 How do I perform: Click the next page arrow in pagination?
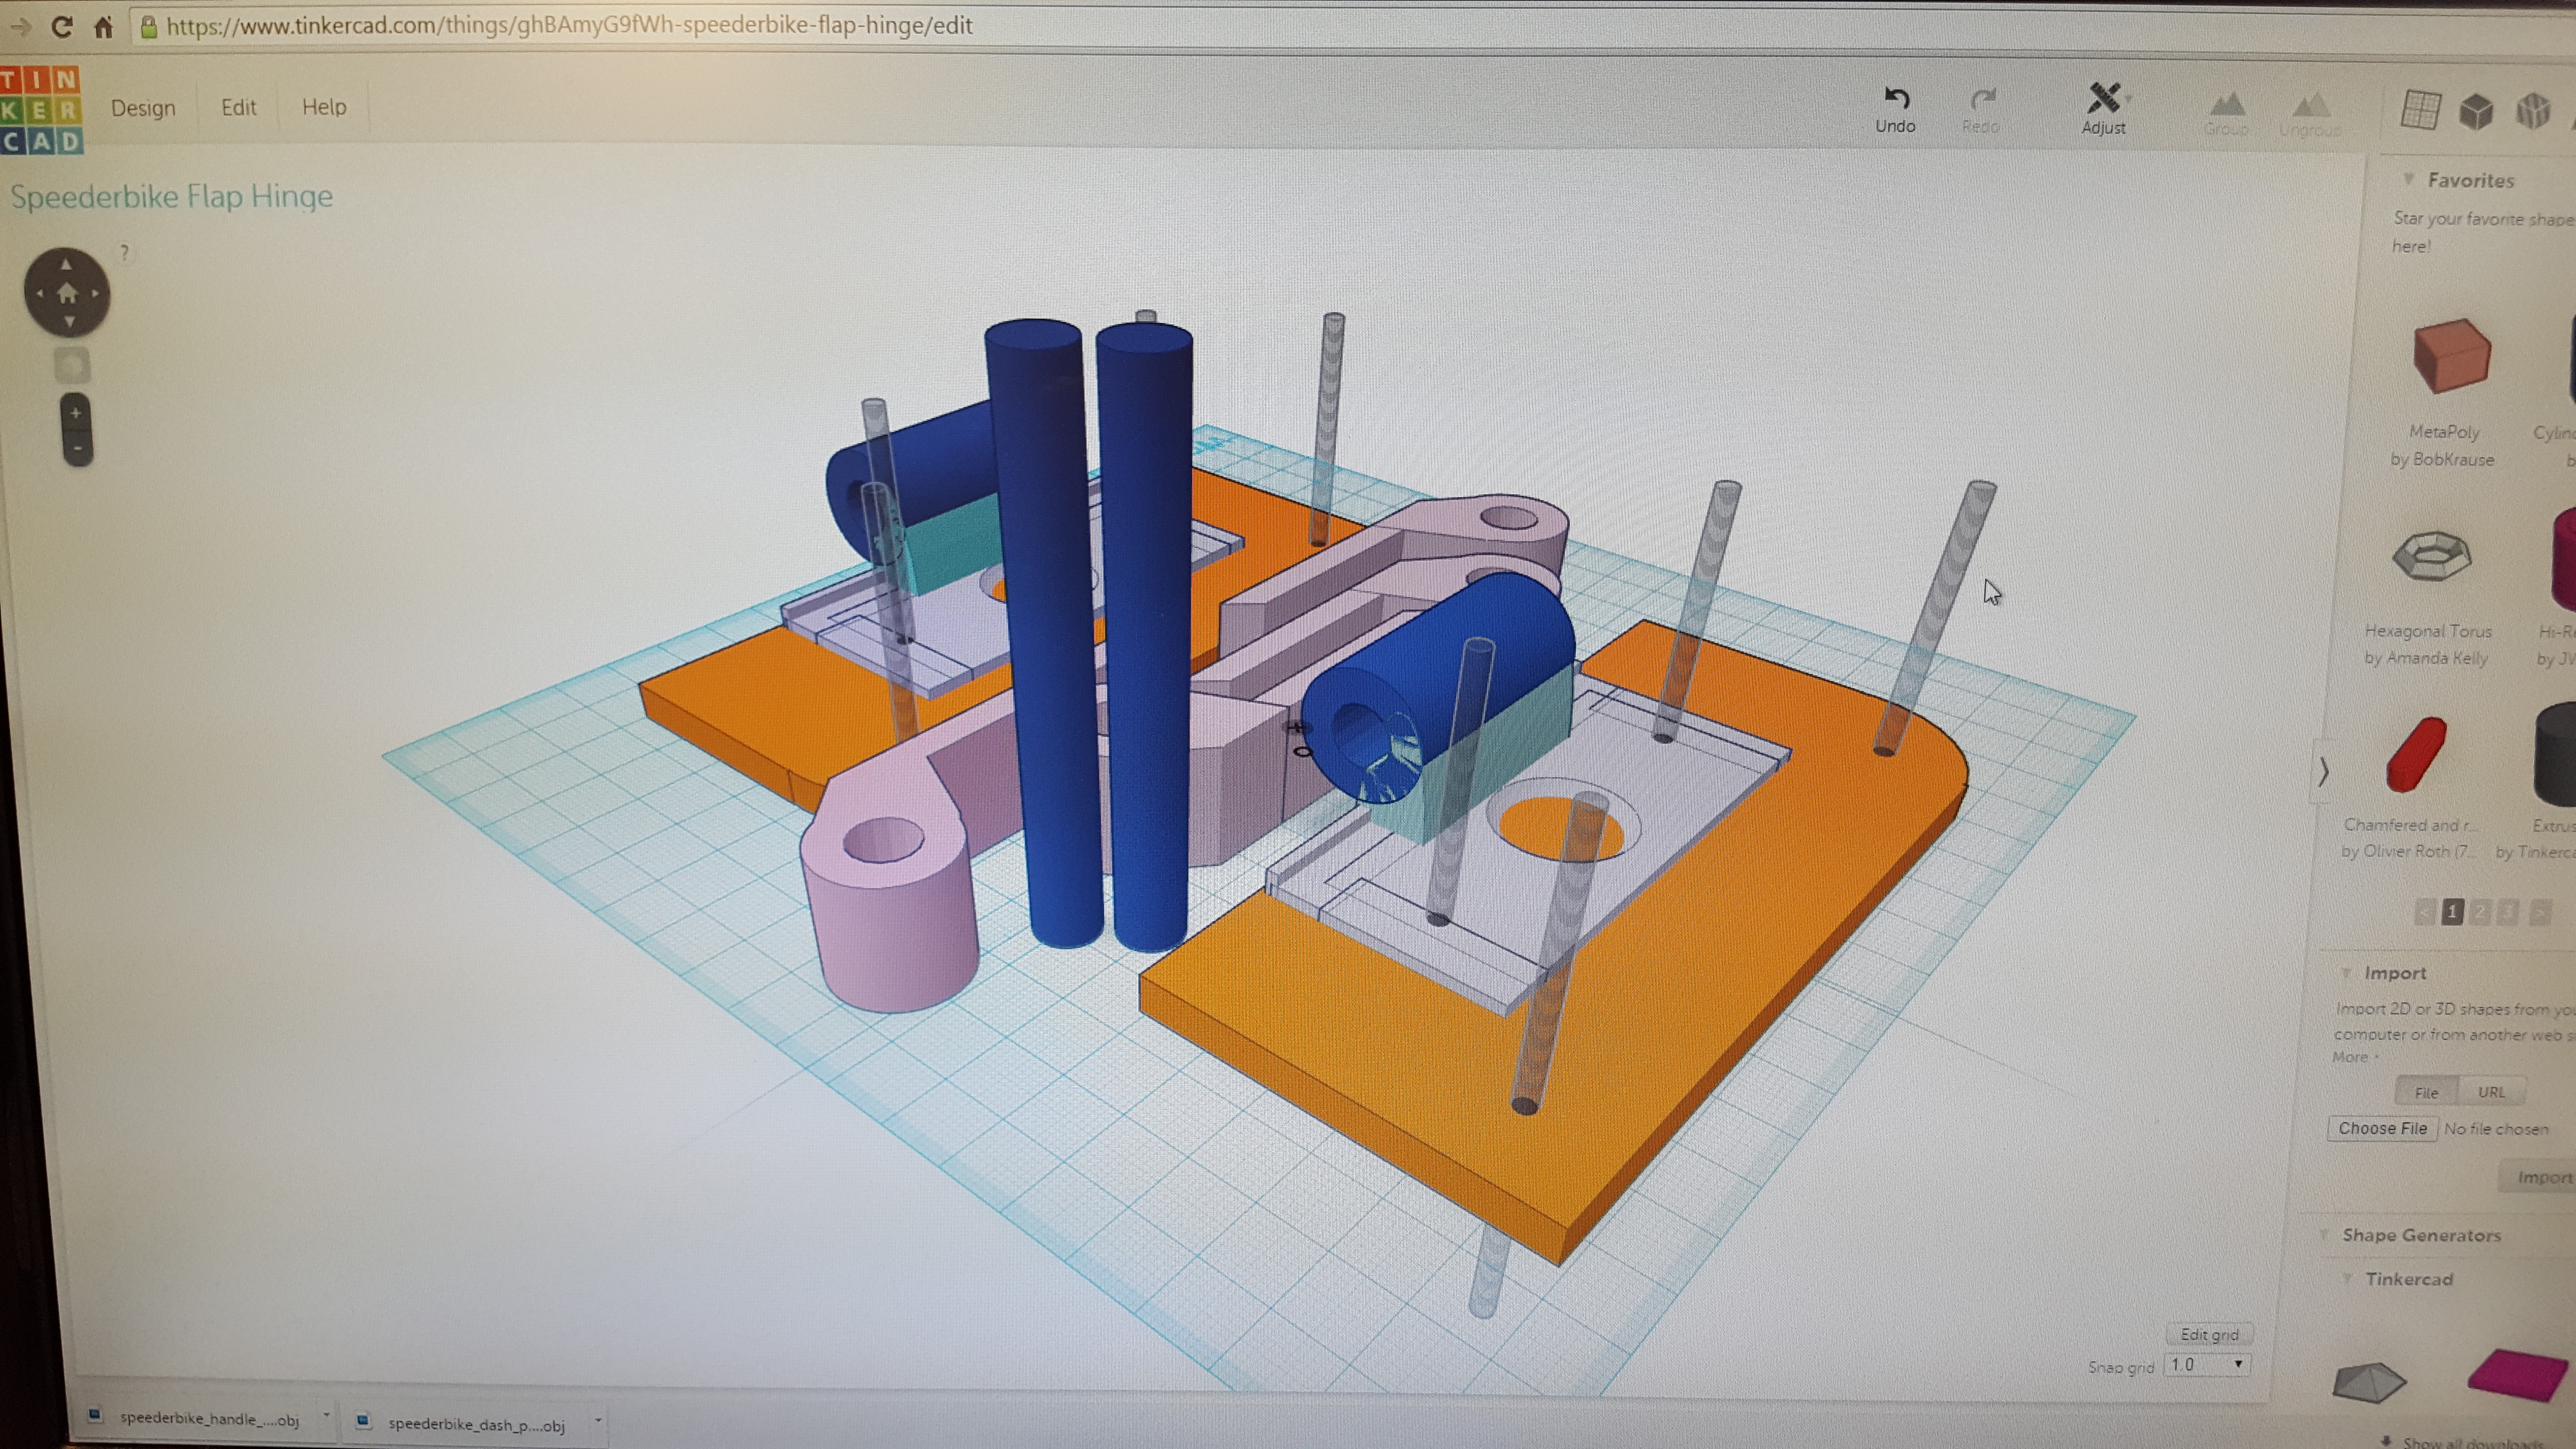click(2539, 912)
